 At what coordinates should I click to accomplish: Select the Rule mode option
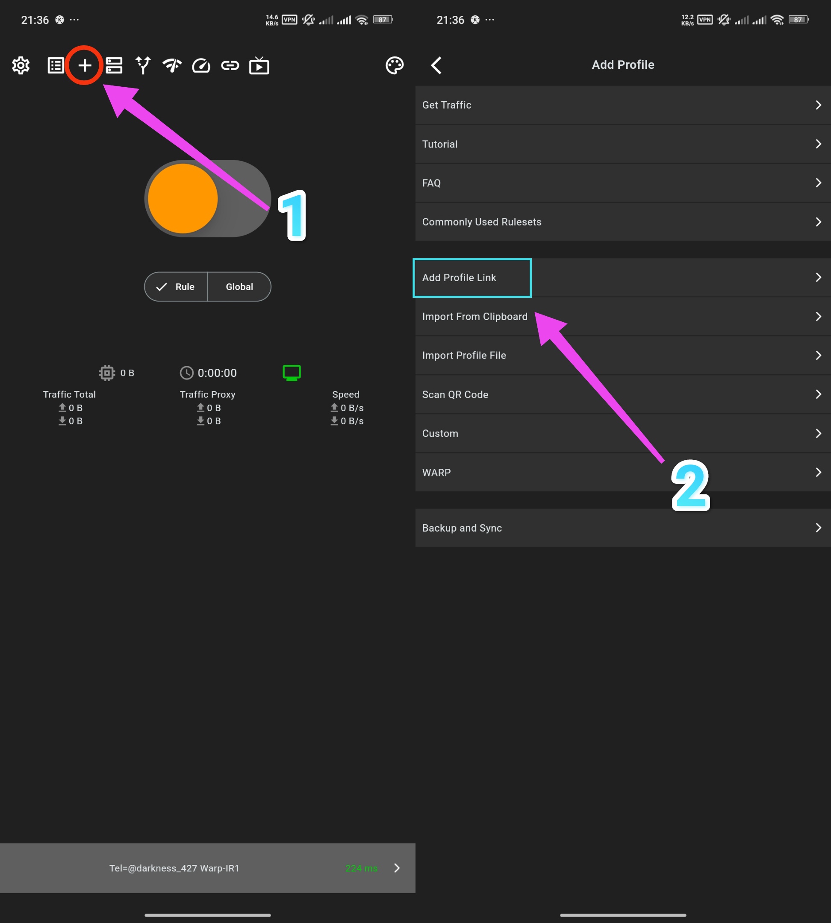(x=176, y=287)
